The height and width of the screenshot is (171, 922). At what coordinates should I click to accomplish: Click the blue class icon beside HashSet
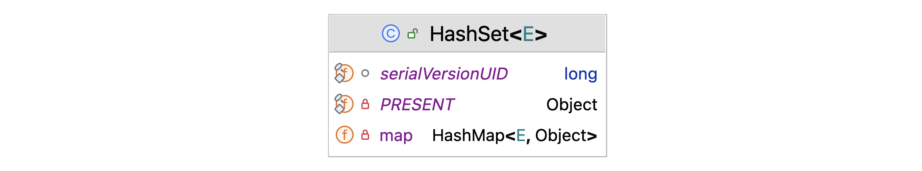coord(390,33)
